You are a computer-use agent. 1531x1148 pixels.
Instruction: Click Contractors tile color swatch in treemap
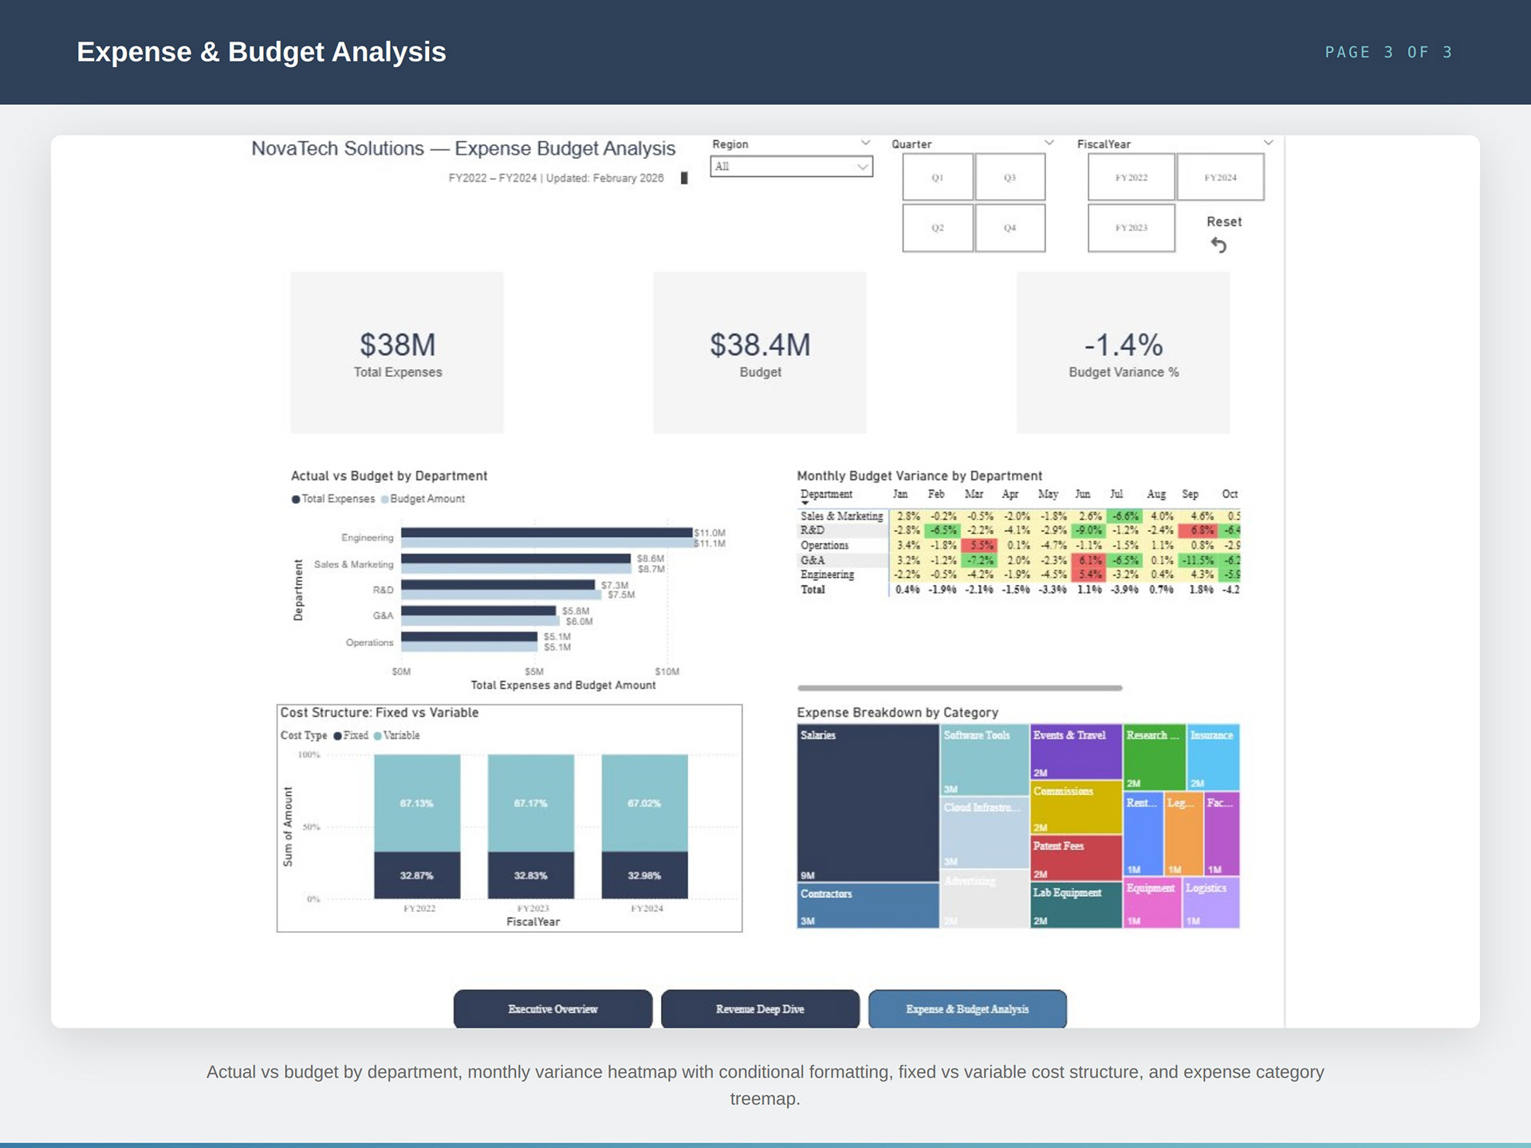868,906
